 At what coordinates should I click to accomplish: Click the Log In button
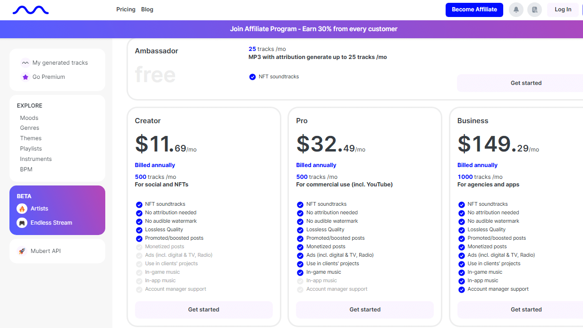(x=563, y=9)
